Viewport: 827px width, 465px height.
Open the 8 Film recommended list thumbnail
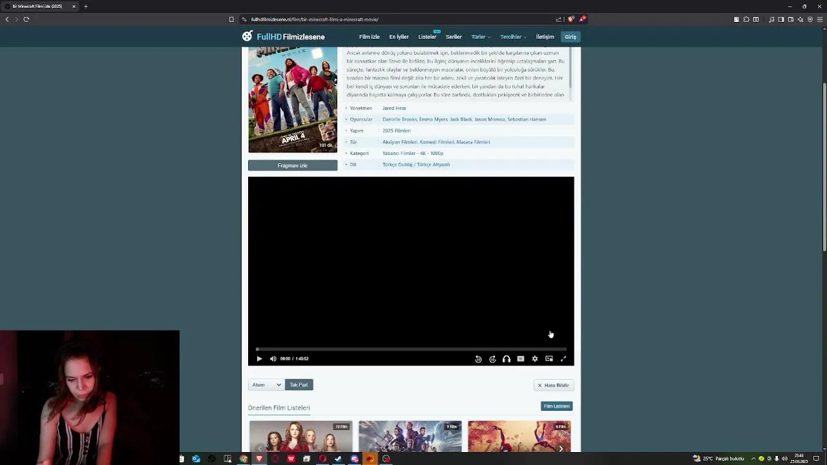519,437
